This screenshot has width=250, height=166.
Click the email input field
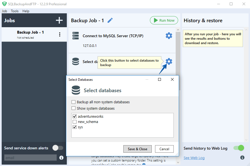point(30,158)
